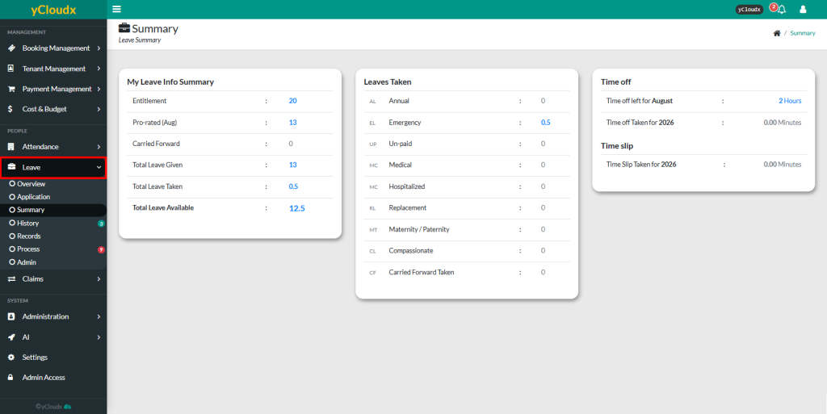
Task: Click the Pro-rated (Aug) value 13
Action: coord(292,122)
